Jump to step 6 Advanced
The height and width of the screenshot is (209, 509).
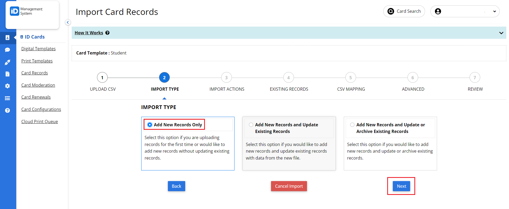[413, 78]
